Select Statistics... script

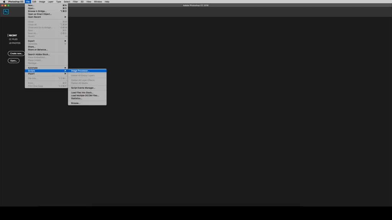pos(87,99)
